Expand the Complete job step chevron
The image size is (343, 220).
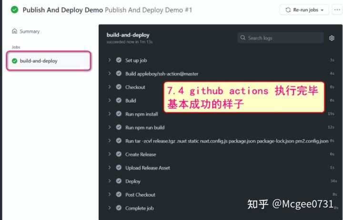pos(110,208)
